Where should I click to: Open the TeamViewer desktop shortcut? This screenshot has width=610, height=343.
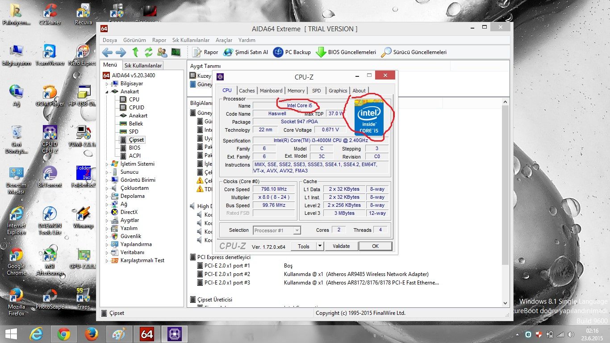click(x=50, y=55)
